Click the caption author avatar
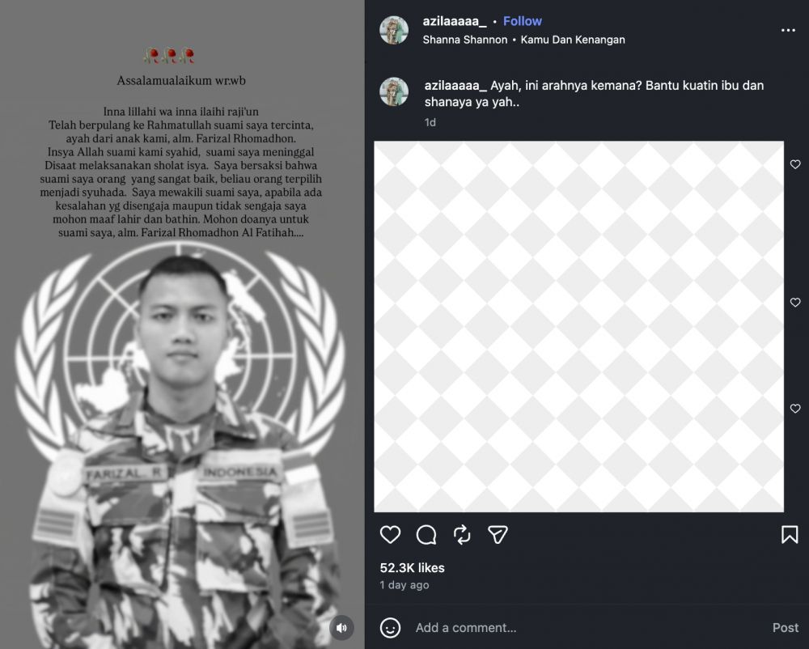The width and height of the screenshot is (809, 649). coord(394,92)
